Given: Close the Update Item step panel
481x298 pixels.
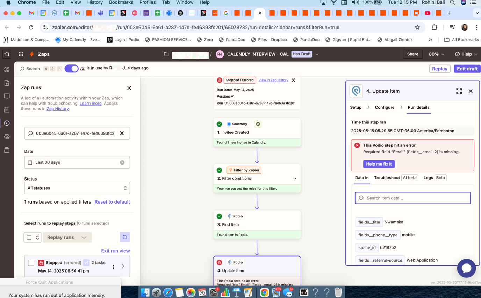Looking at the screenshot, I should pyautogui.click(x=471, y=91).
